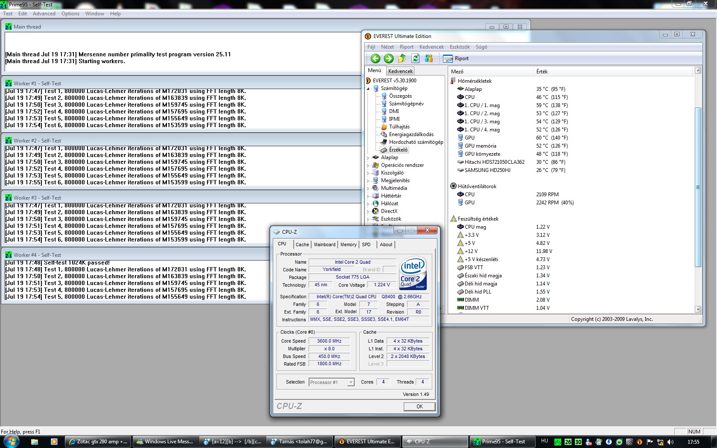Click the Hálózat globe icon in tree
The width and height of the screenshot is (717, 448).
(x=376, y=204)
